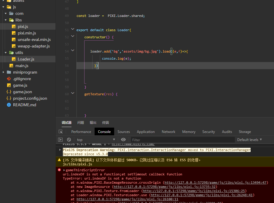274x203 pixels.
Task: Collapse the libs folder arrow
Action: 6,20
